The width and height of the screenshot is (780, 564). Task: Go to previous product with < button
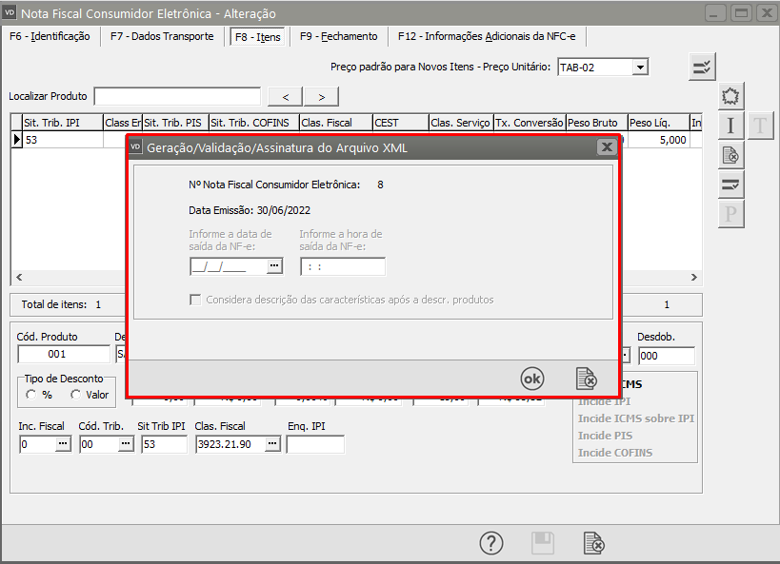285,97
